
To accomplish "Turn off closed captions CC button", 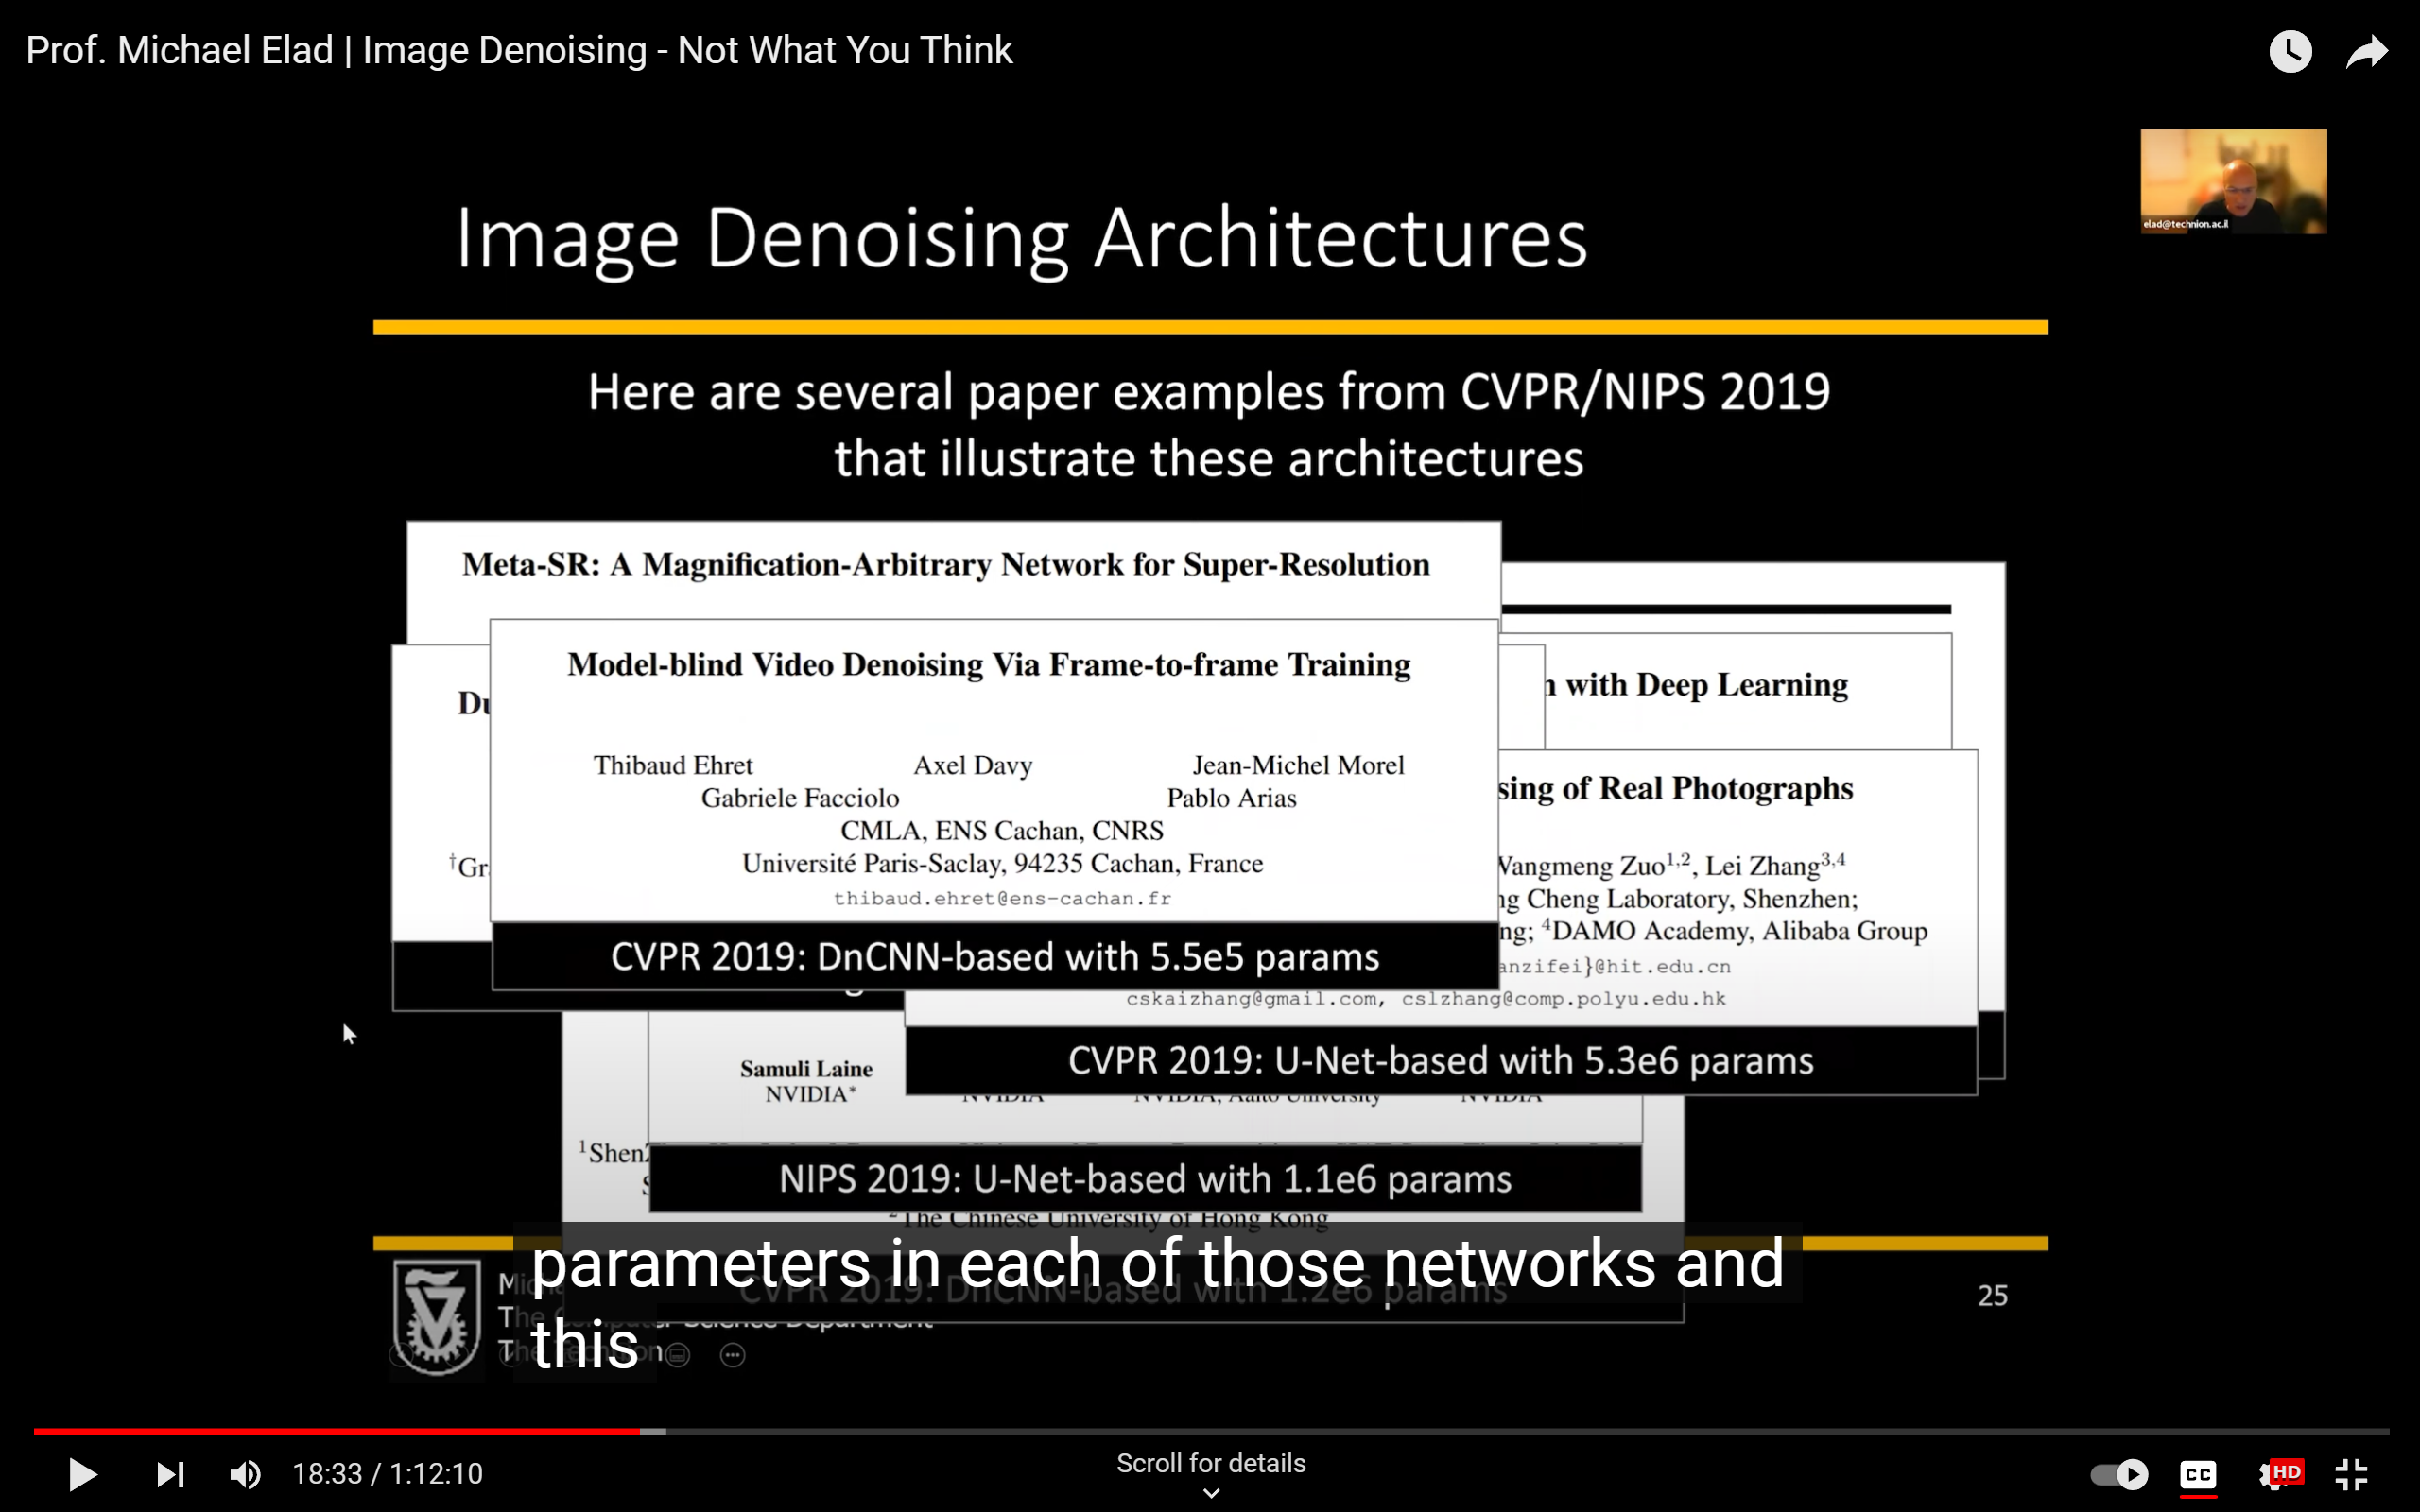I will click(x=2197, y=1474).
